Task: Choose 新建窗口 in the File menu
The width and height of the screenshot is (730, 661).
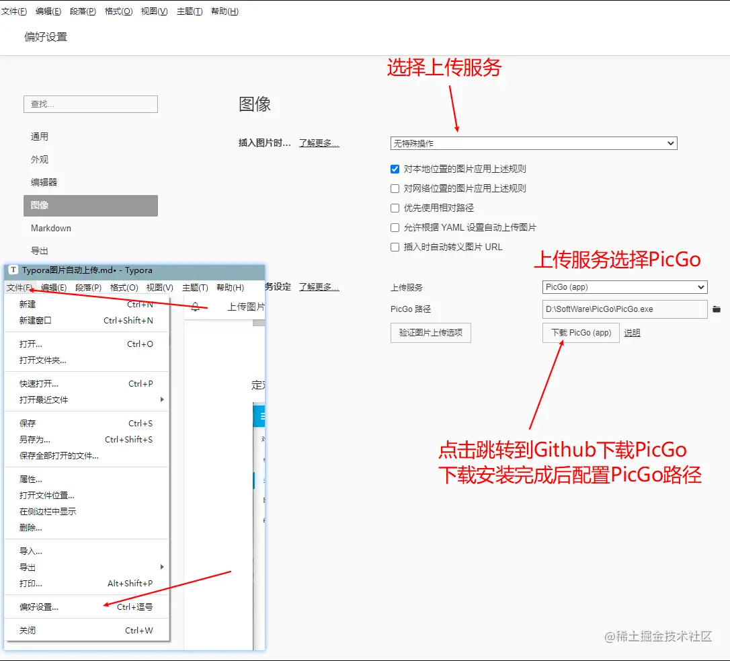Action: click(86, 321)
